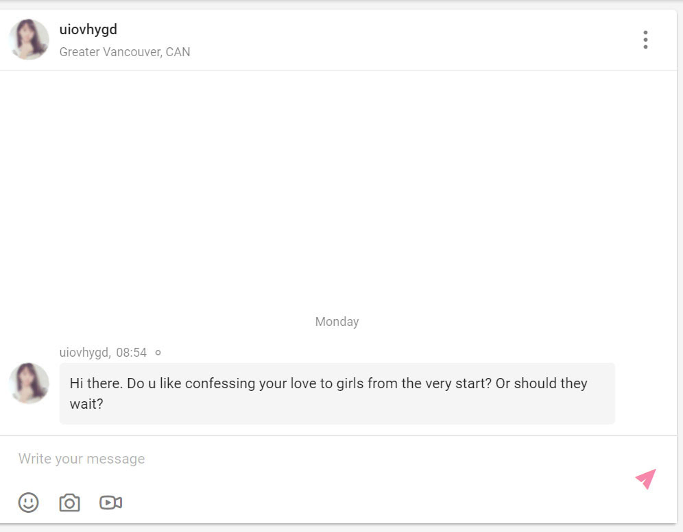Click the Monday date separator
Screen dimensions: 683x532
tap(337, 322)
